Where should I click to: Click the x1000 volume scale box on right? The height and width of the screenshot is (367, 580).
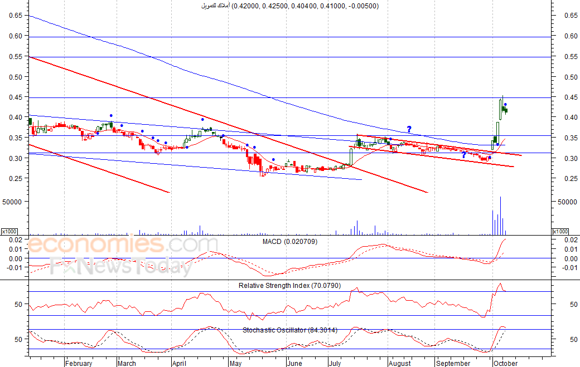click(x=560, y=232)
